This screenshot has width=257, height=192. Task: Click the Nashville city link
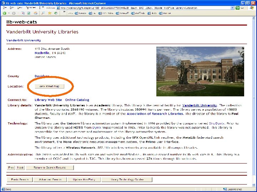pyautogui.click(x=42, y=53)
